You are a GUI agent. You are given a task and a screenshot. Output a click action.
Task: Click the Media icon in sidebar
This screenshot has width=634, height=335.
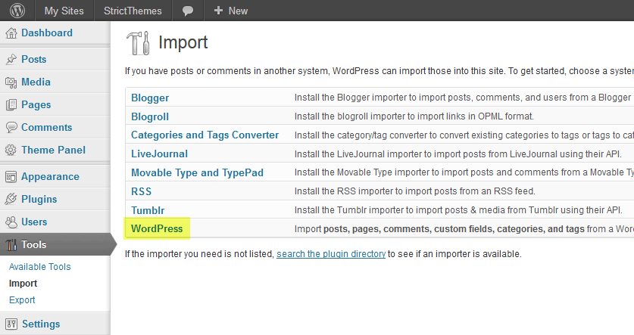click(x=11, y=82)
